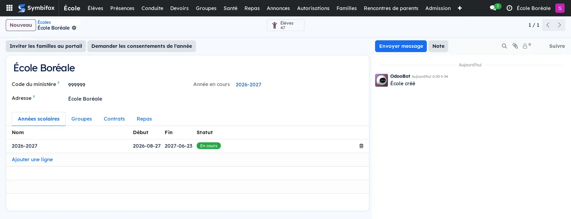Screen dimensions: 571x219
Task: Open the apps grid menu
Action: 10,8
